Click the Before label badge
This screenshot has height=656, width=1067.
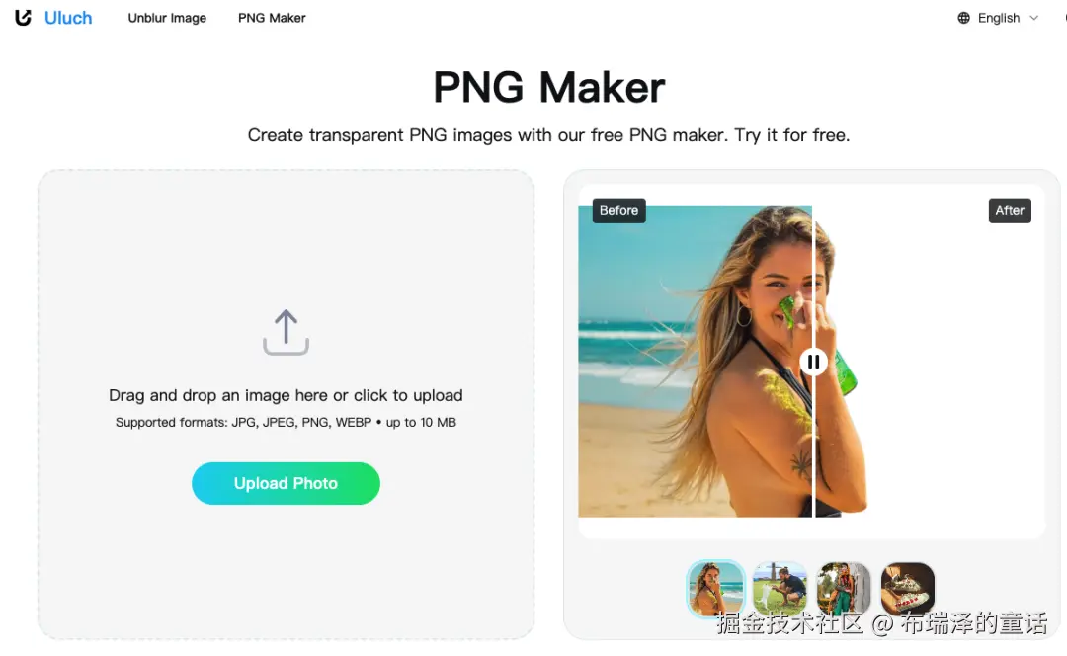618,211
